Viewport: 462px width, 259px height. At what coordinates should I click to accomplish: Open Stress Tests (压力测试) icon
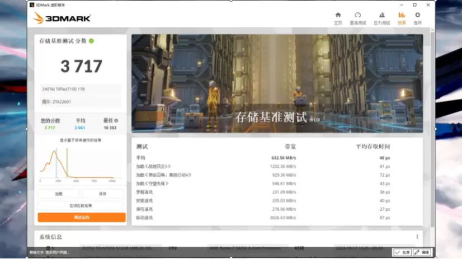(x=381, y=17)
